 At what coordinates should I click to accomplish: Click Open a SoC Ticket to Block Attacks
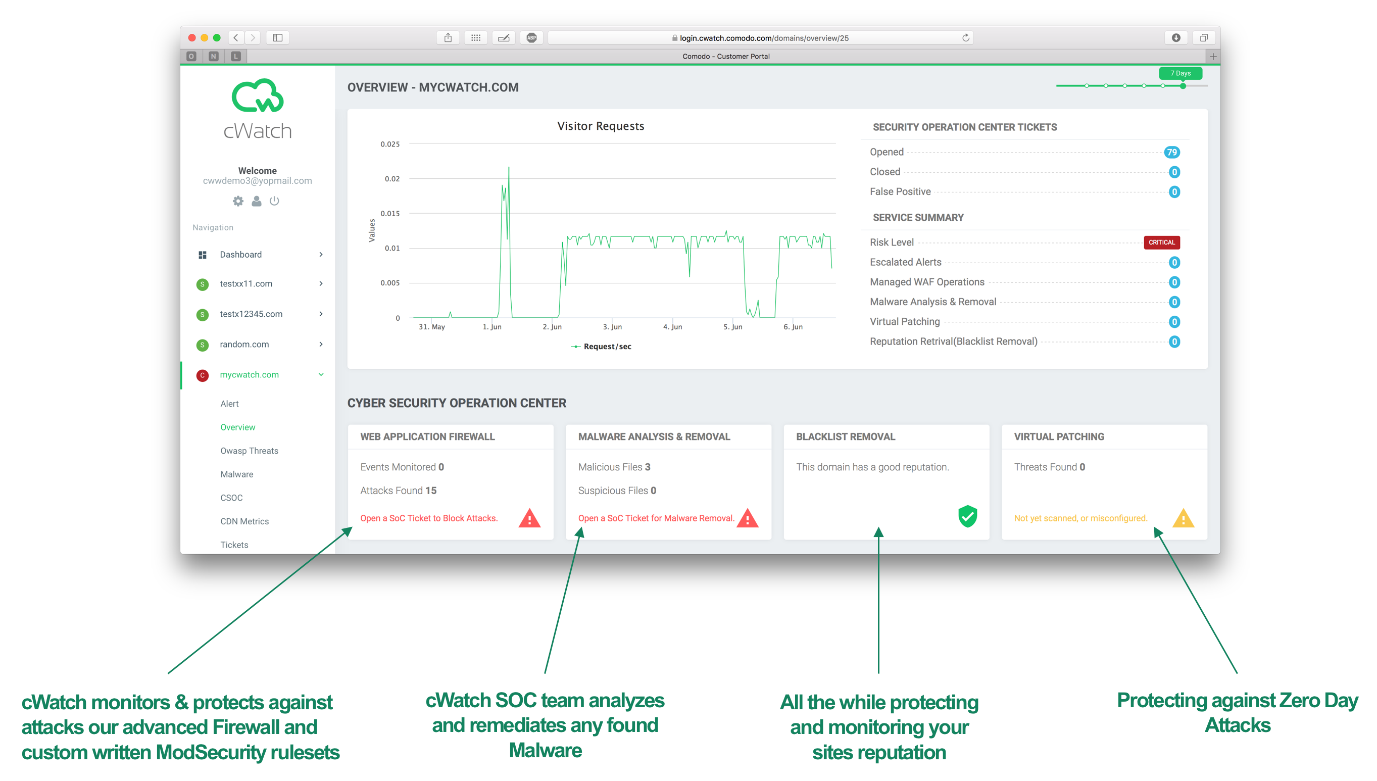tap(428, 518)
